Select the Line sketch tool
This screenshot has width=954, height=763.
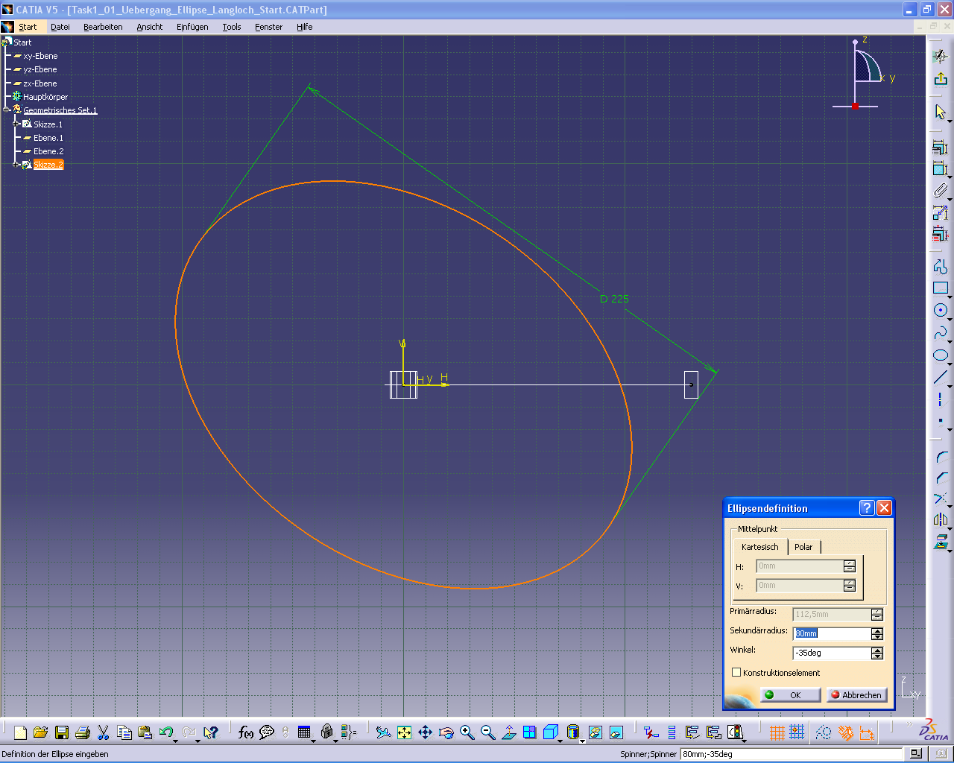coord(941,378)
